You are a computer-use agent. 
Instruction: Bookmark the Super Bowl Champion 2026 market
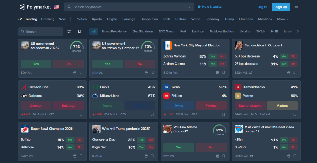(x=81, y=156)
